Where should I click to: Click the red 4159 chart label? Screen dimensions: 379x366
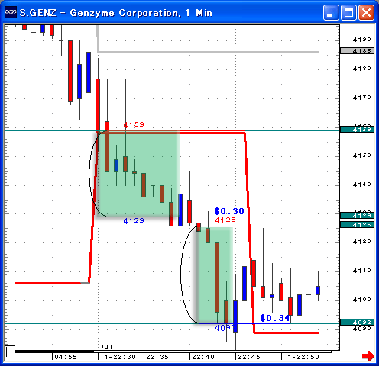tap(134, 124)
